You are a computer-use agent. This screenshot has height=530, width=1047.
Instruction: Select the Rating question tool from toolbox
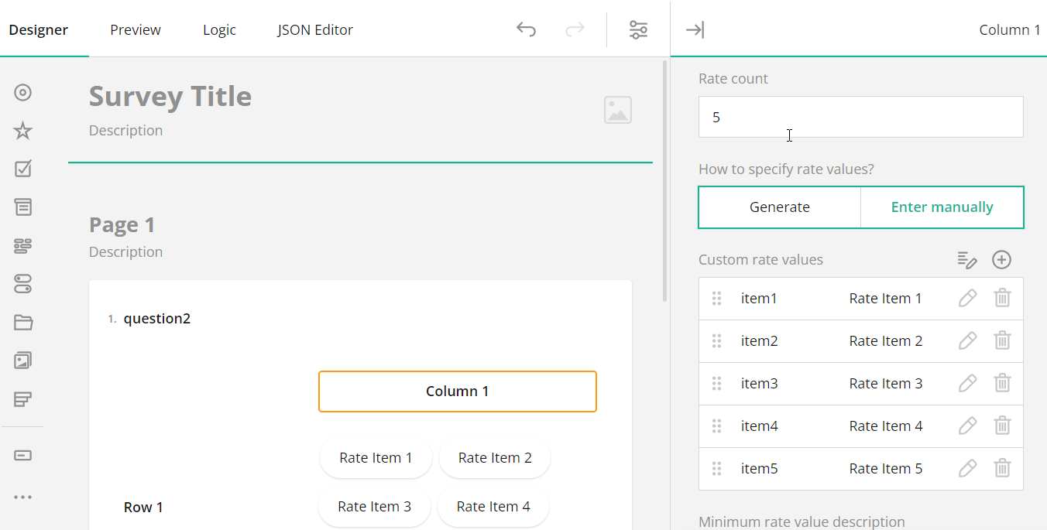(x=22, y=131)
